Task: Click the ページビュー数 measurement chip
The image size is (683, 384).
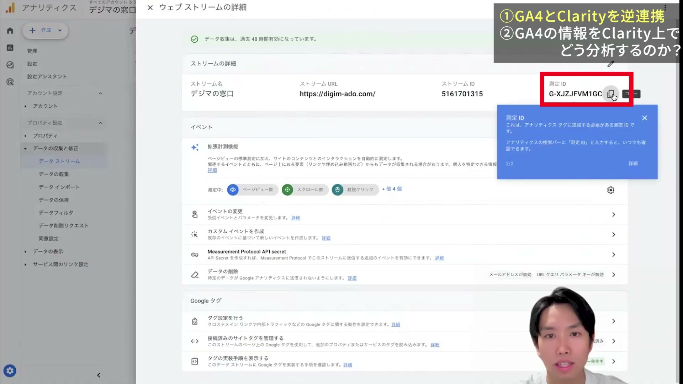Action: point(253,190)
